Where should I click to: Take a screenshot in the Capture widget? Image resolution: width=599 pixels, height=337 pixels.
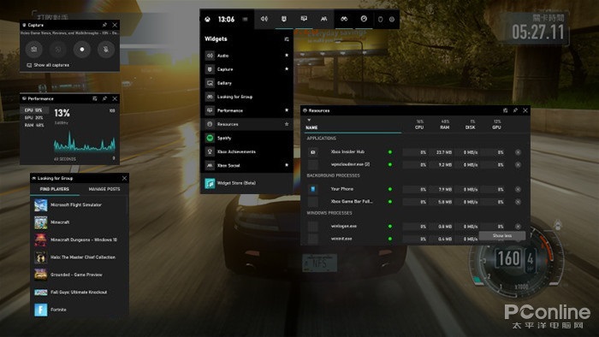pyautogui.click(x=34, y=50)
